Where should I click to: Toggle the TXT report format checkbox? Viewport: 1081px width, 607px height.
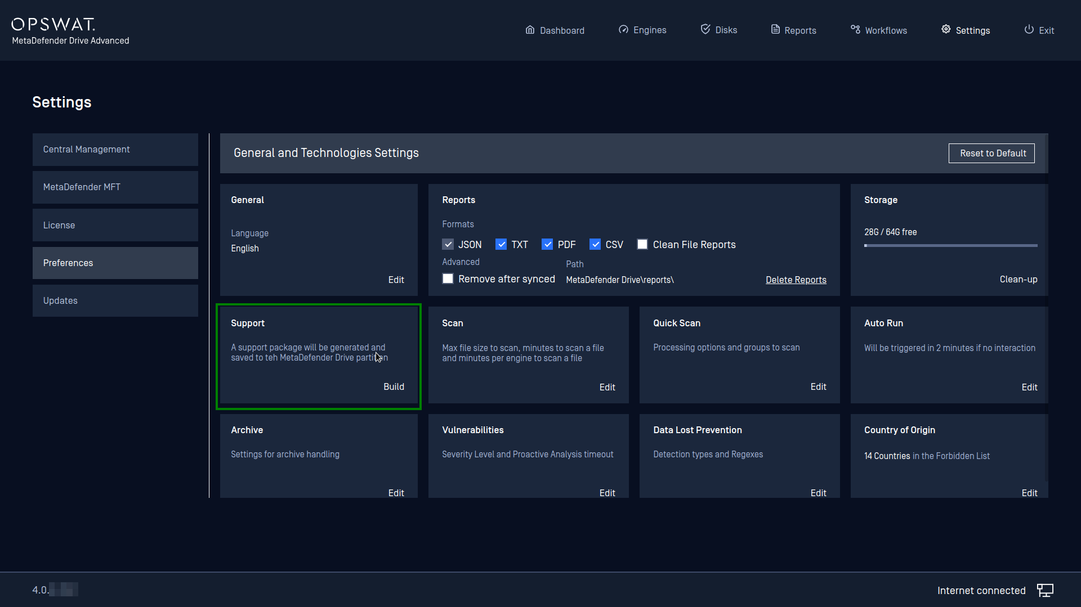[501, 244]
